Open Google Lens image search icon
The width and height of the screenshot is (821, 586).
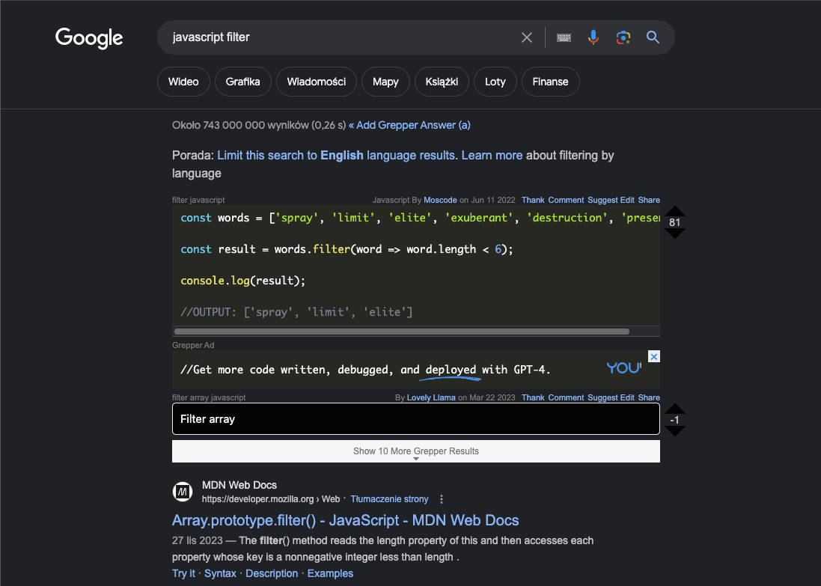(623, 37)
